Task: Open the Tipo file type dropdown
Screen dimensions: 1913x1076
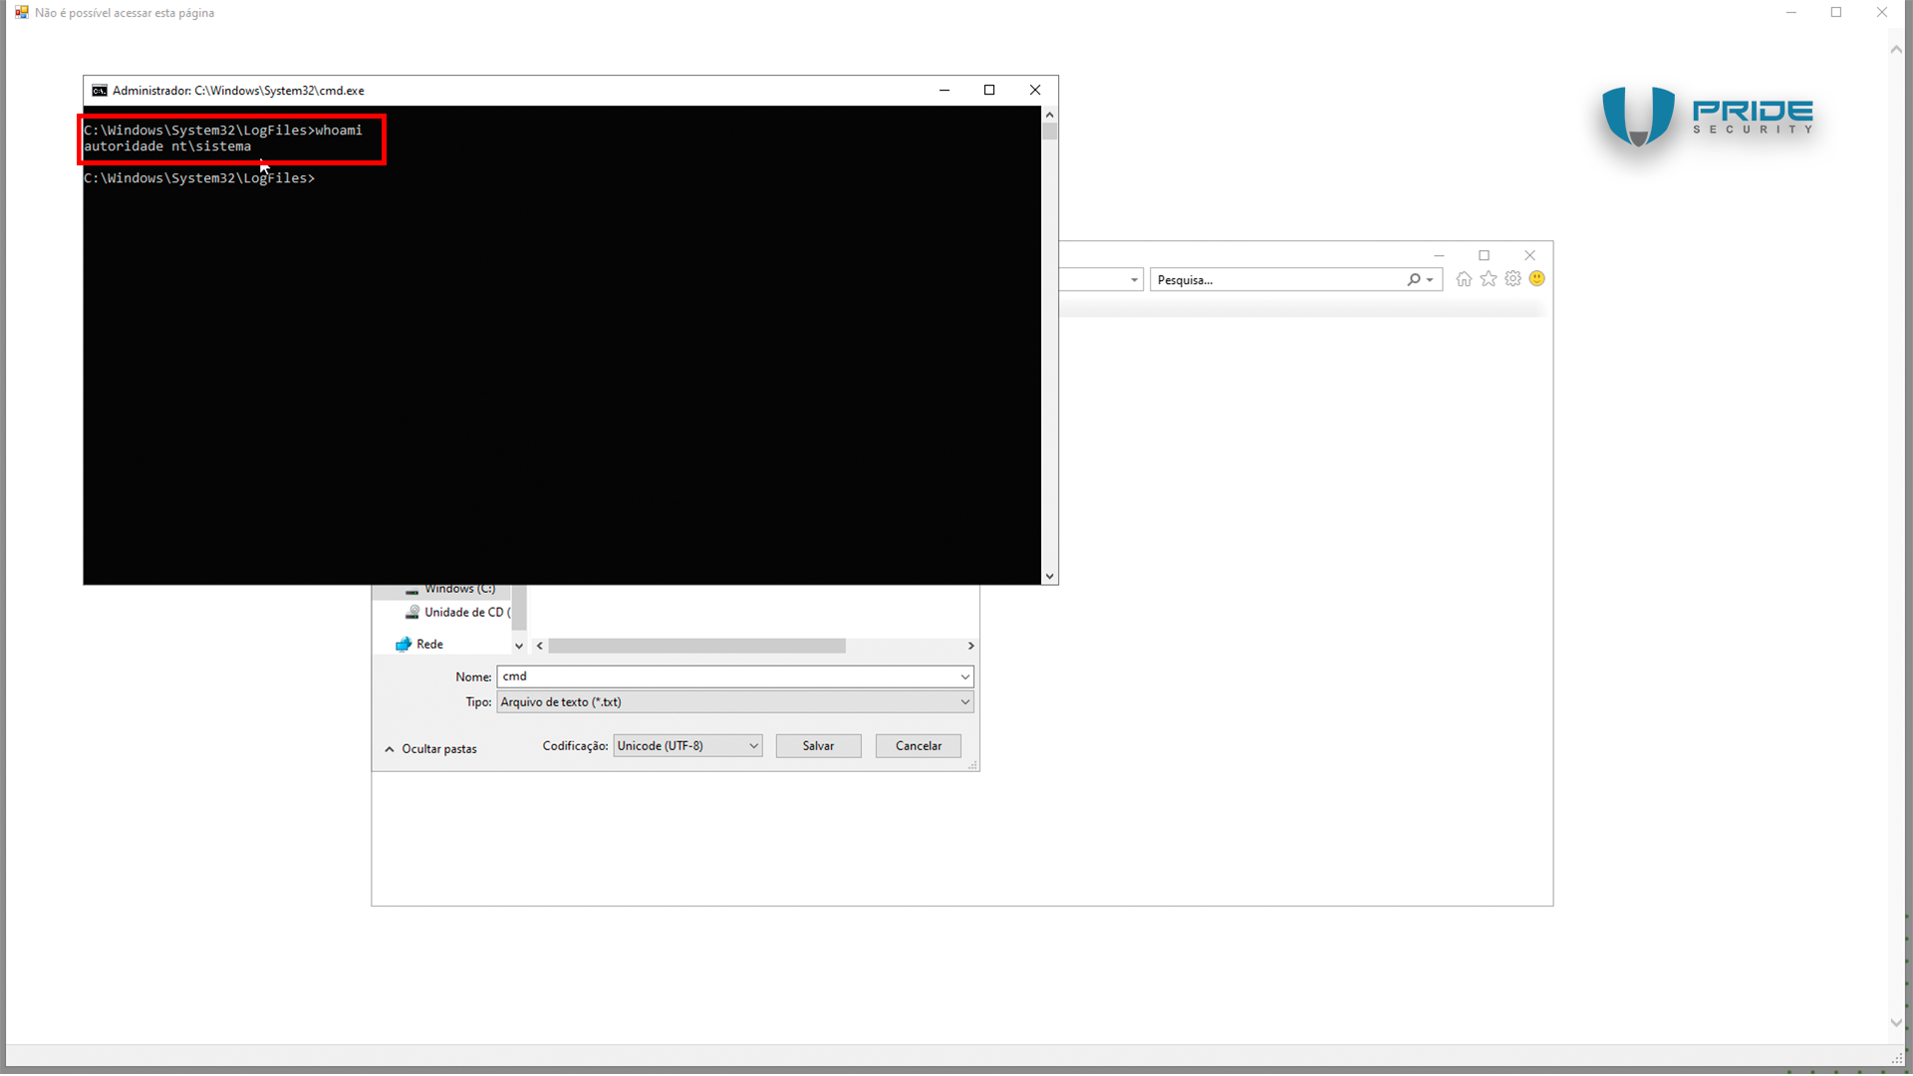Action: point(964,702)
